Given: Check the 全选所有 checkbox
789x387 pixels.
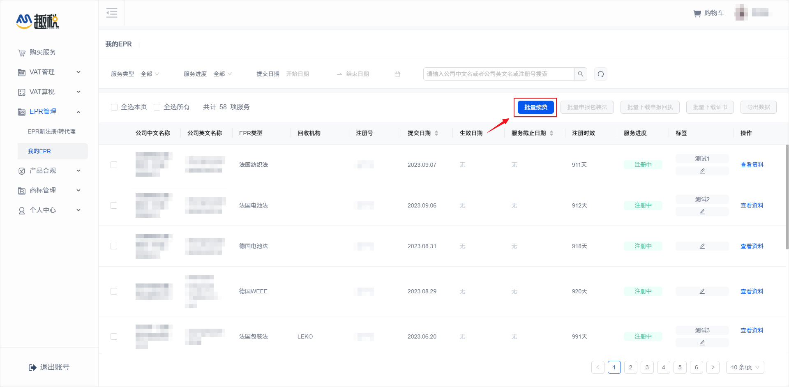Looking at the screenshot, I should click(x=157, y=107).
